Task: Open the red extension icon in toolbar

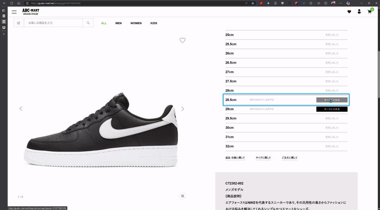Action: coord(261,3)
